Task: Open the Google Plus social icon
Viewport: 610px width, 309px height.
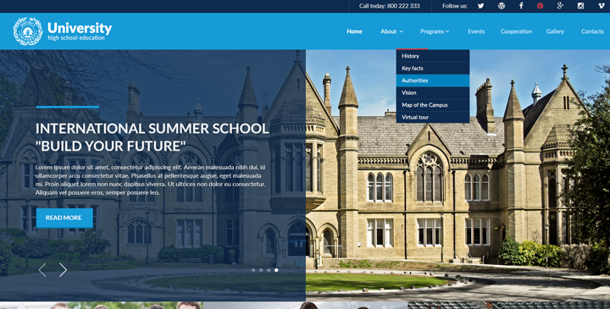Action: tap(560, 6)
